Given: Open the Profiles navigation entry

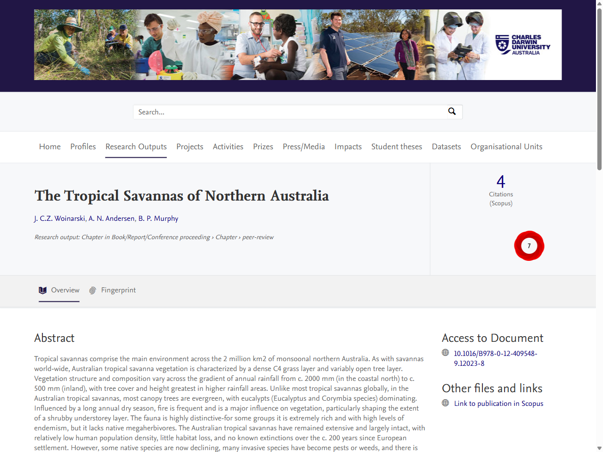Looking at the screenshot, I should tap(83, 146).
